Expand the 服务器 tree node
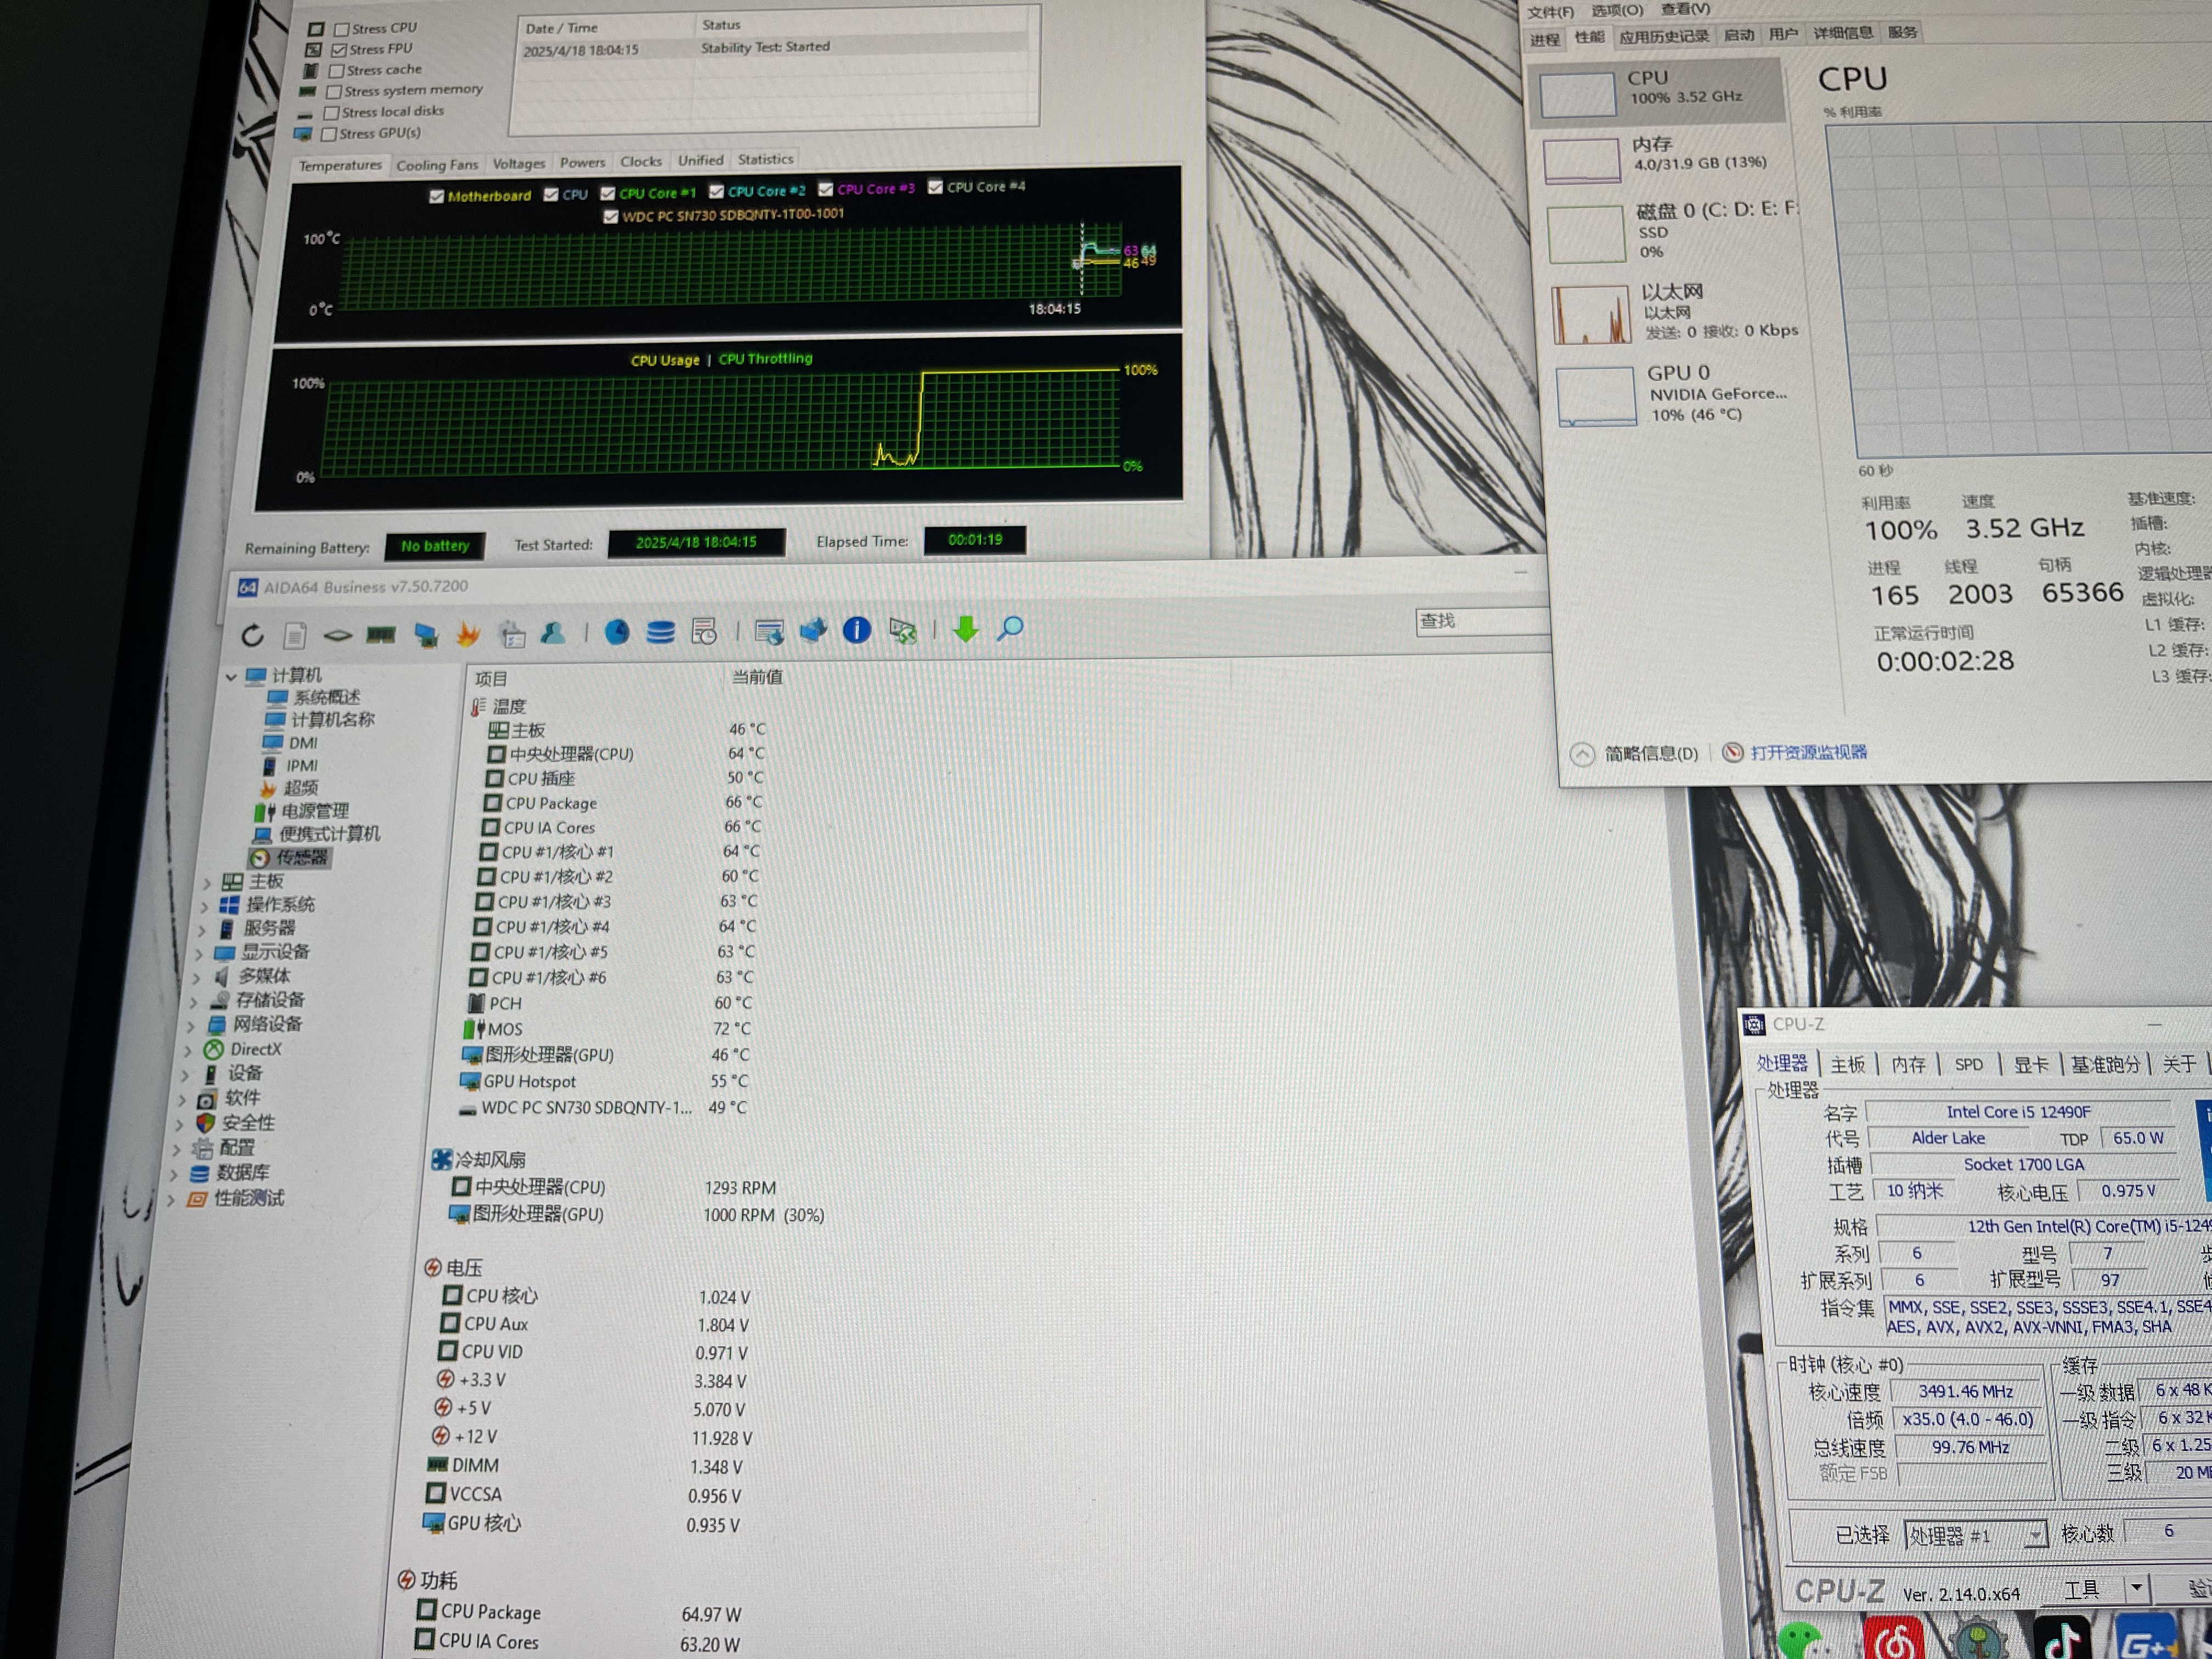The image size is (2212, 1659). (201, 930)
